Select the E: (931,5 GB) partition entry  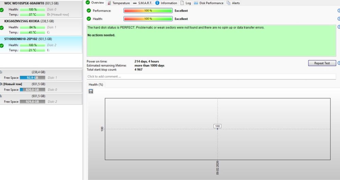click(41, 99)
